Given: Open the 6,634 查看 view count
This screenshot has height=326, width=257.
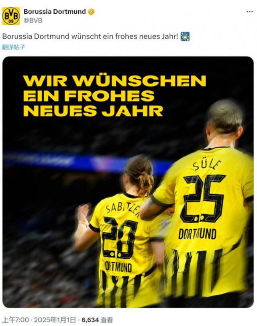Looking at the screenshot, I should 97,320.
